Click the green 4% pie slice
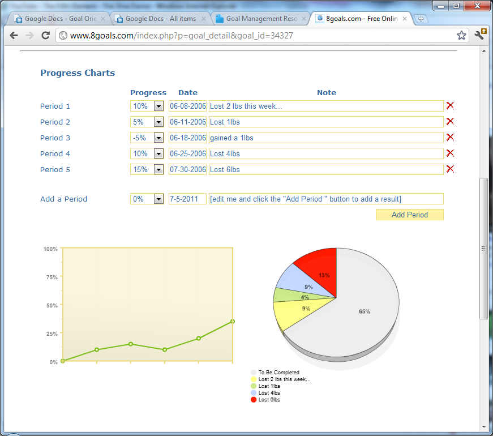The image size is (493, 436). [293, 296]
